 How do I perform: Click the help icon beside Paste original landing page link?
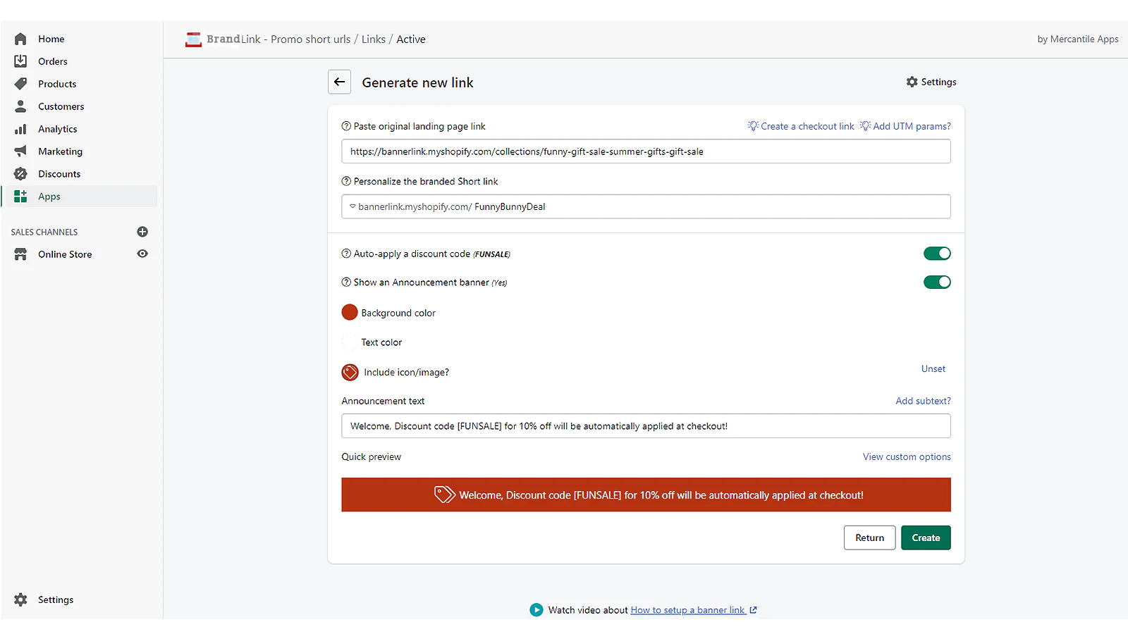(x=346, y=126)
